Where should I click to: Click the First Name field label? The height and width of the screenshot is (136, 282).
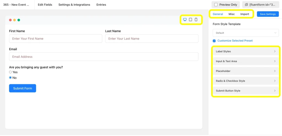pyautogui.click(x=17, y=31)
